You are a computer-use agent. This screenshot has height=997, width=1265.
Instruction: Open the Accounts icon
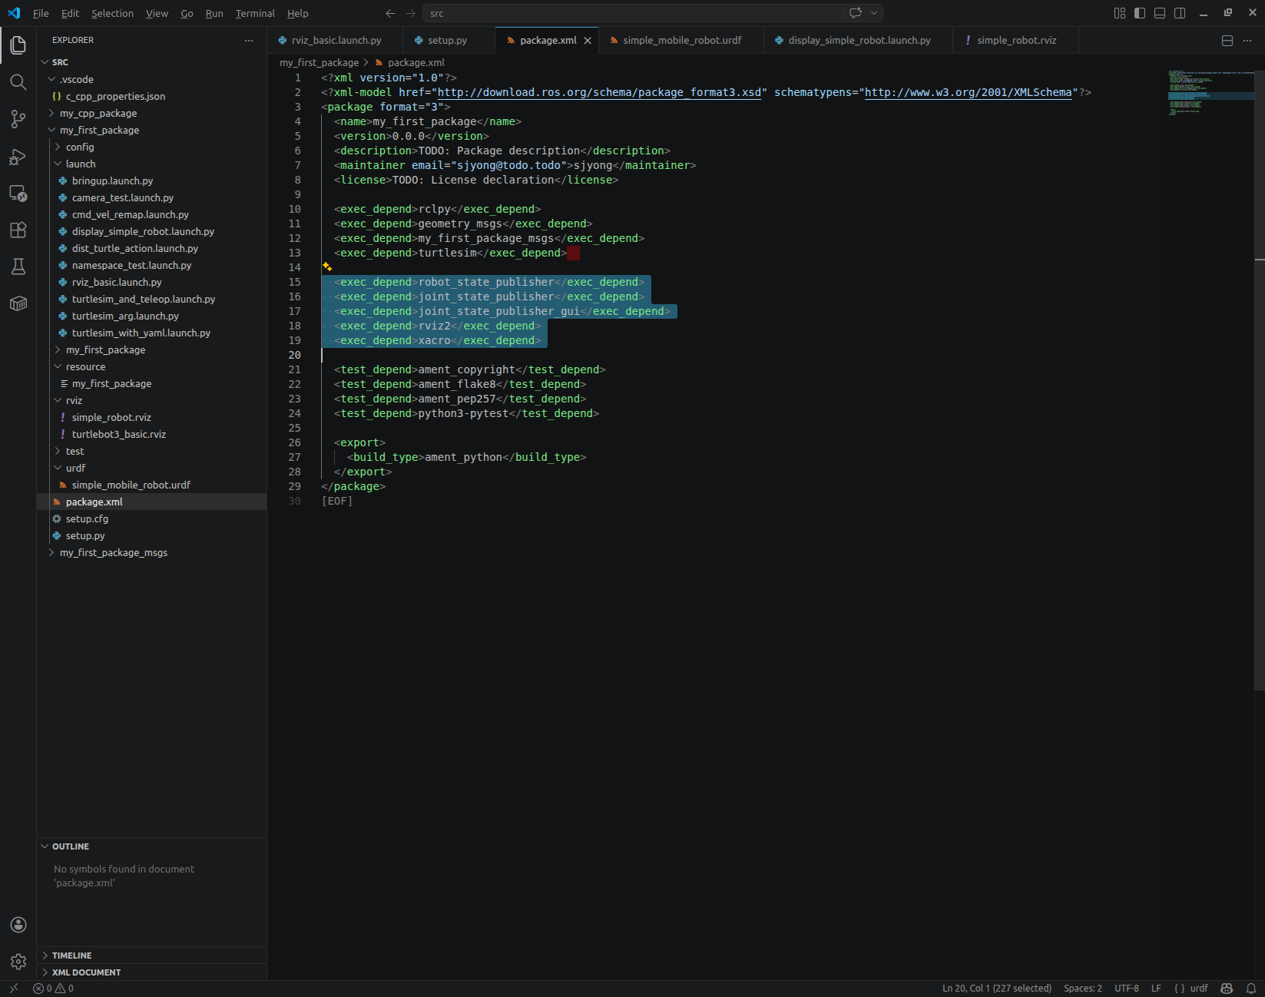point(18,925)
